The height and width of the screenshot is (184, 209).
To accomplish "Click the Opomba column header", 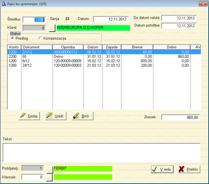I will [x=68, y=47].
